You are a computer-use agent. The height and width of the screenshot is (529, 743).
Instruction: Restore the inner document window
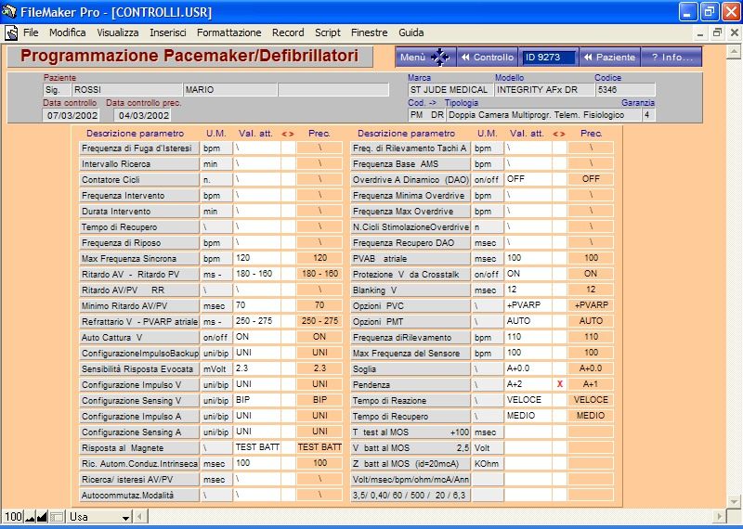click(x=716, y=32)
